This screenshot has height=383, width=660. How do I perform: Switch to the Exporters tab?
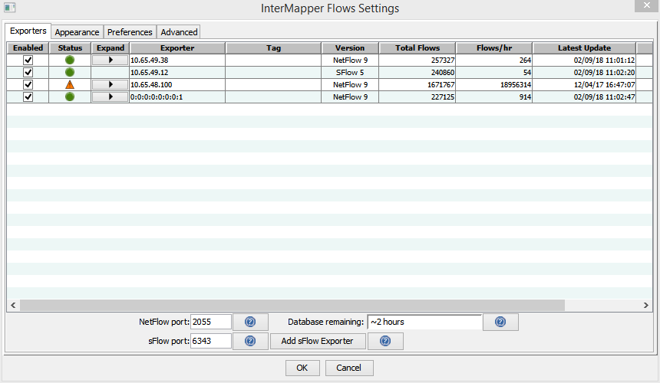click(28, 31)
